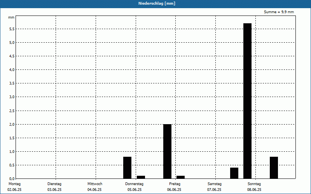311x194 pixels.
Task: Click the 2,0 y-axis value
Action: tap(12, 124)
